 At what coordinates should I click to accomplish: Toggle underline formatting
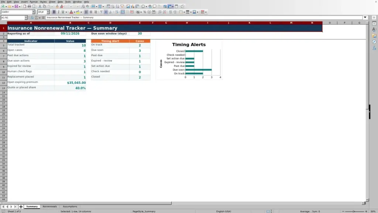pos(63,12)
